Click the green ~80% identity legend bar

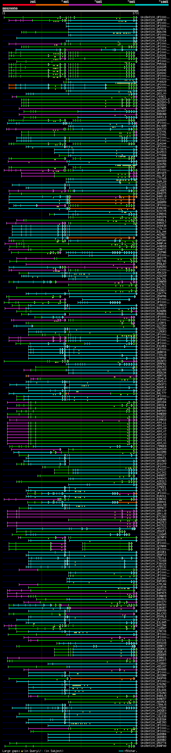[x=119, y=5]
